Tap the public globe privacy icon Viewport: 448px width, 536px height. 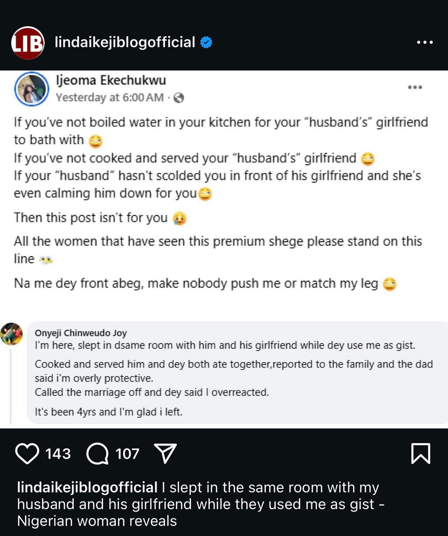click(179, 98)
